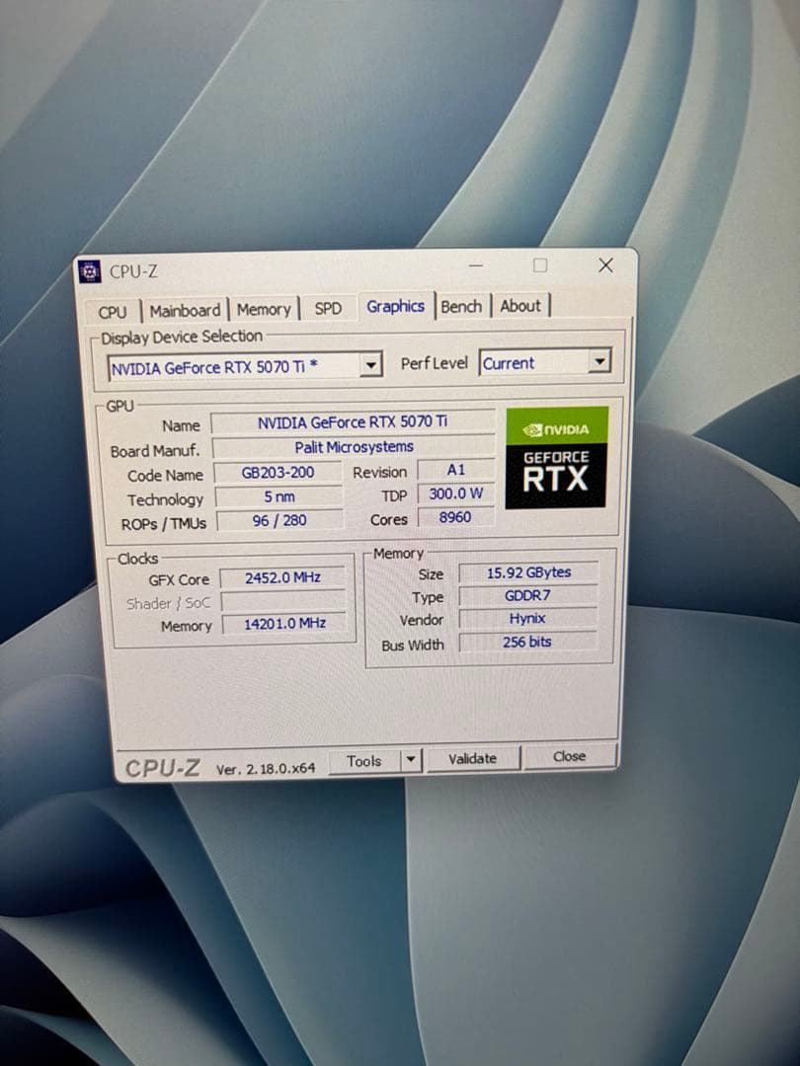Switch to the SPD tab
Screen dimensions: 800x1066
coord(329,308)
